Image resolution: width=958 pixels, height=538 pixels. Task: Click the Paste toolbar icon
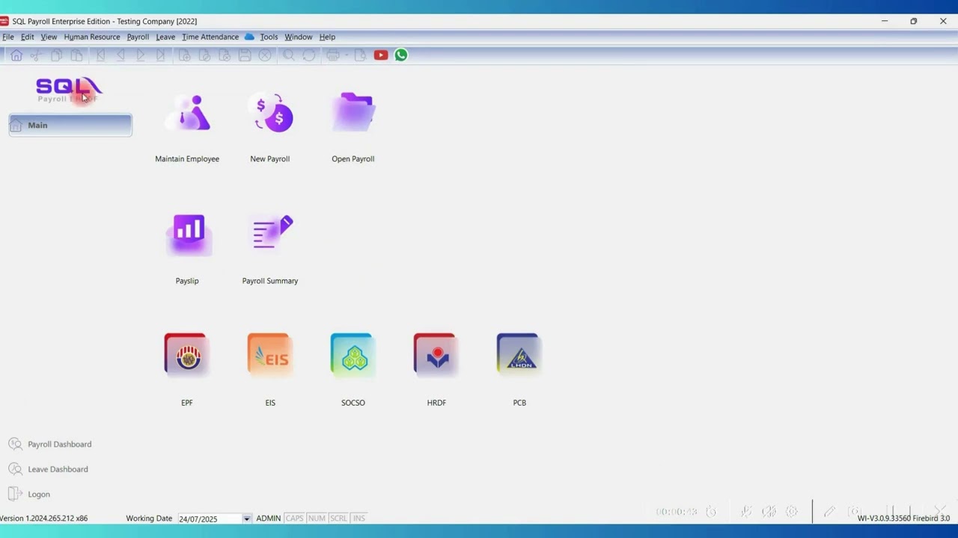coord(76,55)
